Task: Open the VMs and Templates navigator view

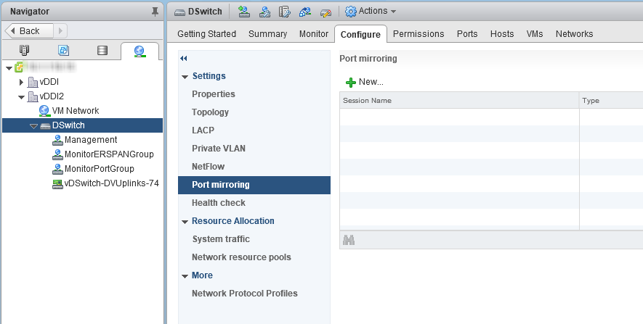Action: click(63, 51)
